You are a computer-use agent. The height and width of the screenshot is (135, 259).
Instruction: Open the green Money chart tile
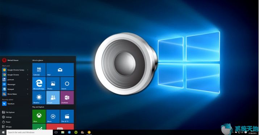tap(39, 127)
